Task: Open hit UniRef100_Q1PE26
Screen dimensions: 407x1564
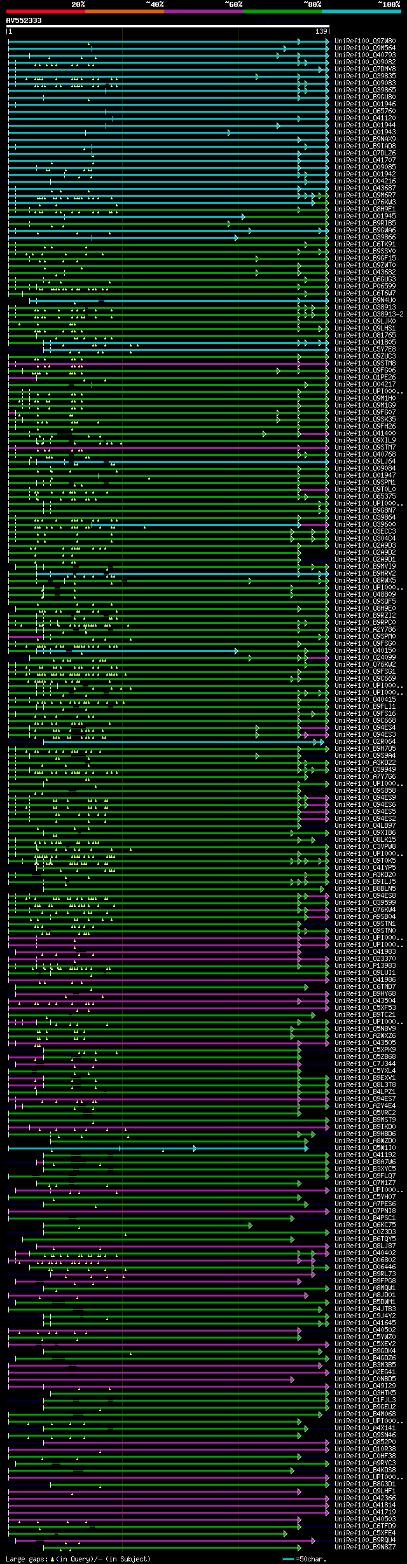Action: [365, 378]
